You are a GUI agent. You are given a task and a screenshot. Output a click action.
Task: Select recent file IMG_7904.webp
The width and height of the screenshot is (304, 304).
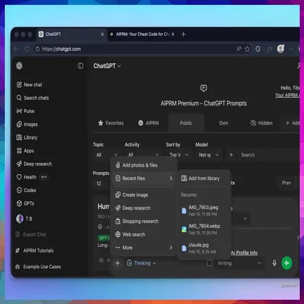coord(204,229)
